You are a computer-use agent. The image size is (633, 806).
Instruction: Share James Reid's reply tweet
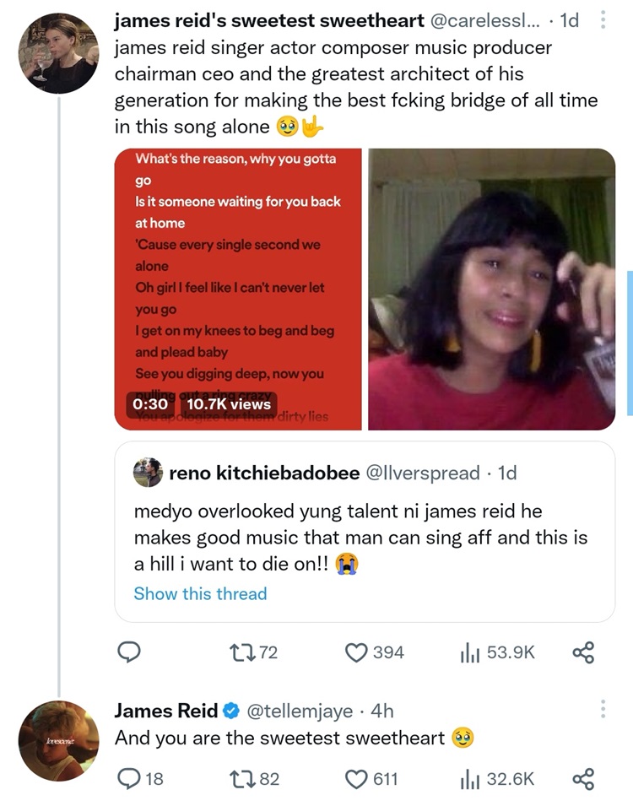[x=583, y=779]
